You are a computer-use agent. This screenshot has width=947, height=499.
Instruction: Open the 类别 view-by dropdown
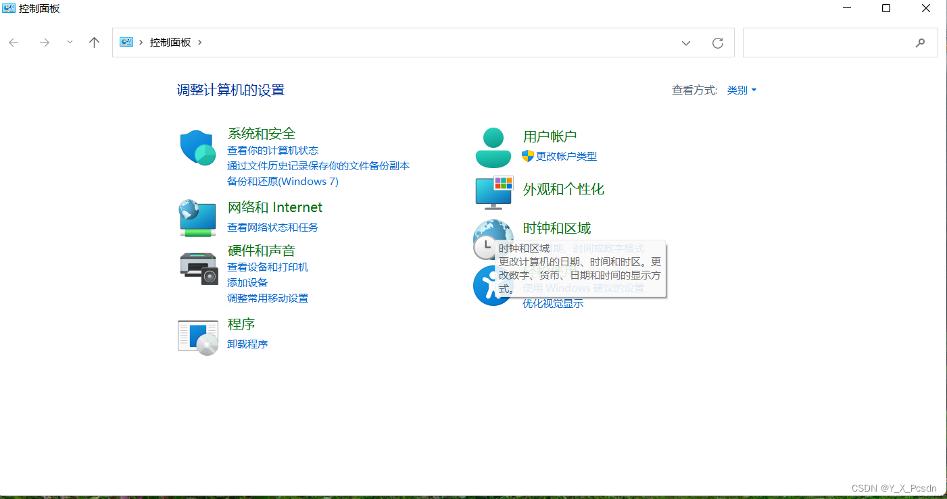742,90
